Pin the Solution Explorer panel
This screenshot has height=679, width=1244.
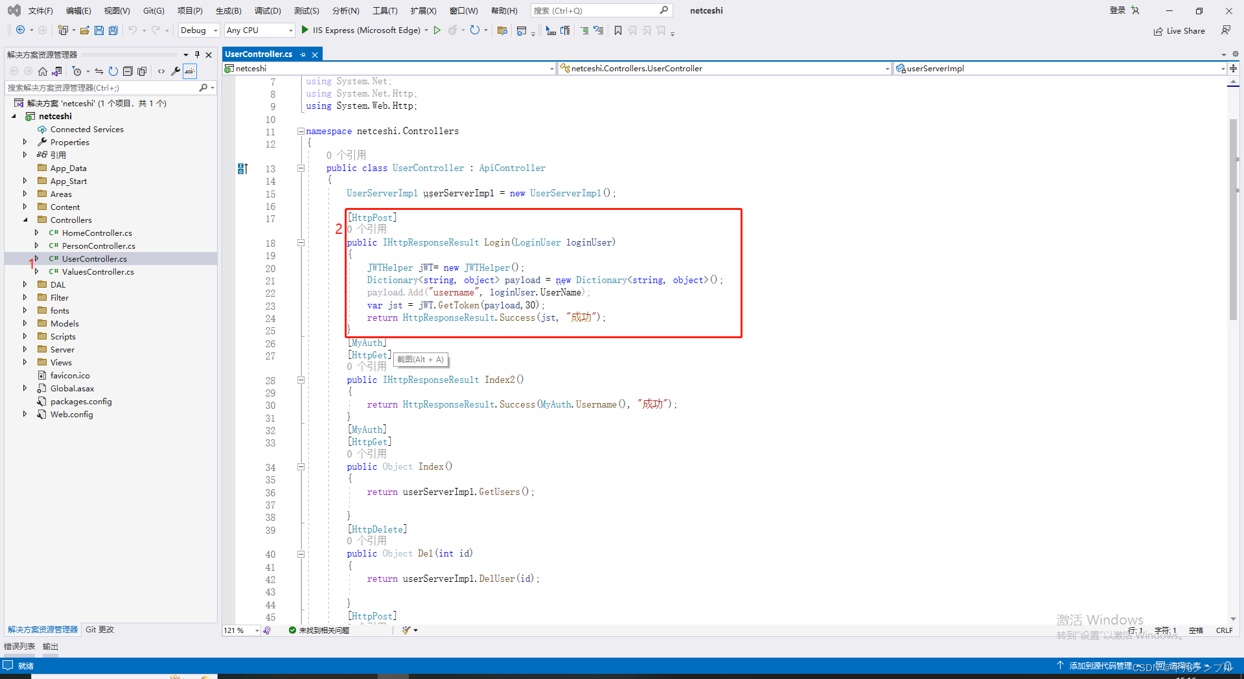click(x=197, y=54)
